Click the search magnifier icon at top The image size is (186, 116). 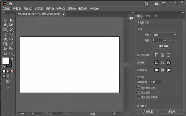pos(147,3)
